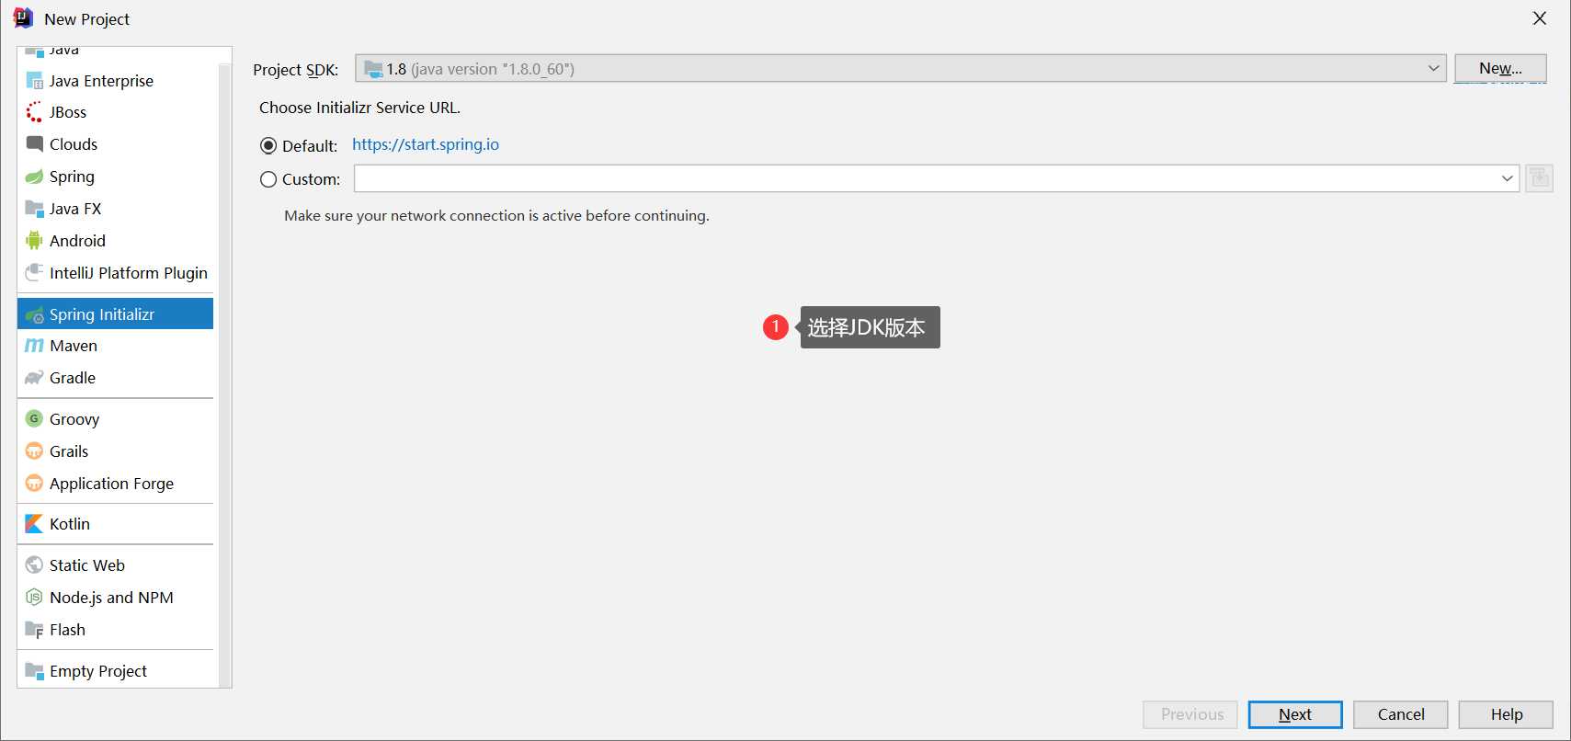Click the IntelliJ Platform Plugin icon
1571x741 pixels.
point(34,272)
